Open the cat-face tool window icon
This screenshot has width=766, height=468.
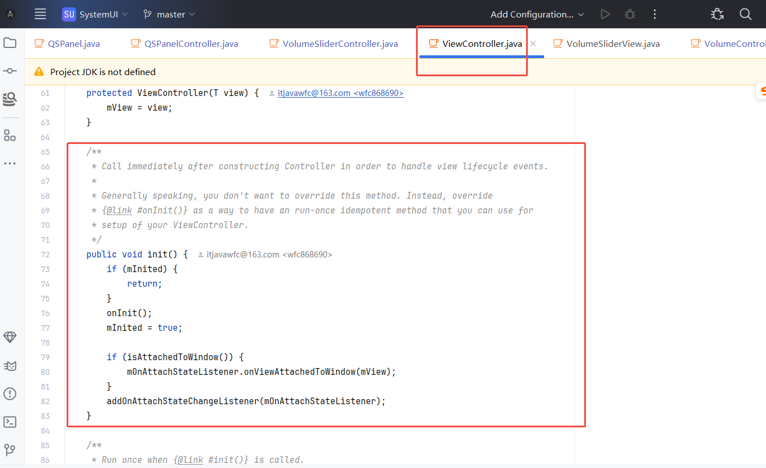click(x=10, y=365)
